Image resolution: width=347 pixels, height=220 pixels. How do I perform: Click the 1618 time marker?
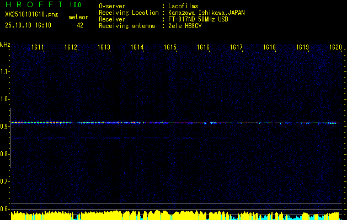[269, 48]
